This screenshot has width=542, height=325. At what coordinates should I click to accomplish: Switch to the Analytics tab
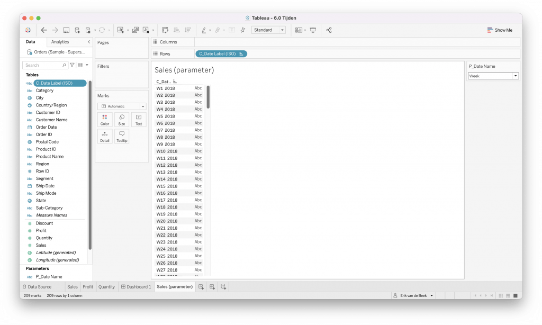point(60,42)
